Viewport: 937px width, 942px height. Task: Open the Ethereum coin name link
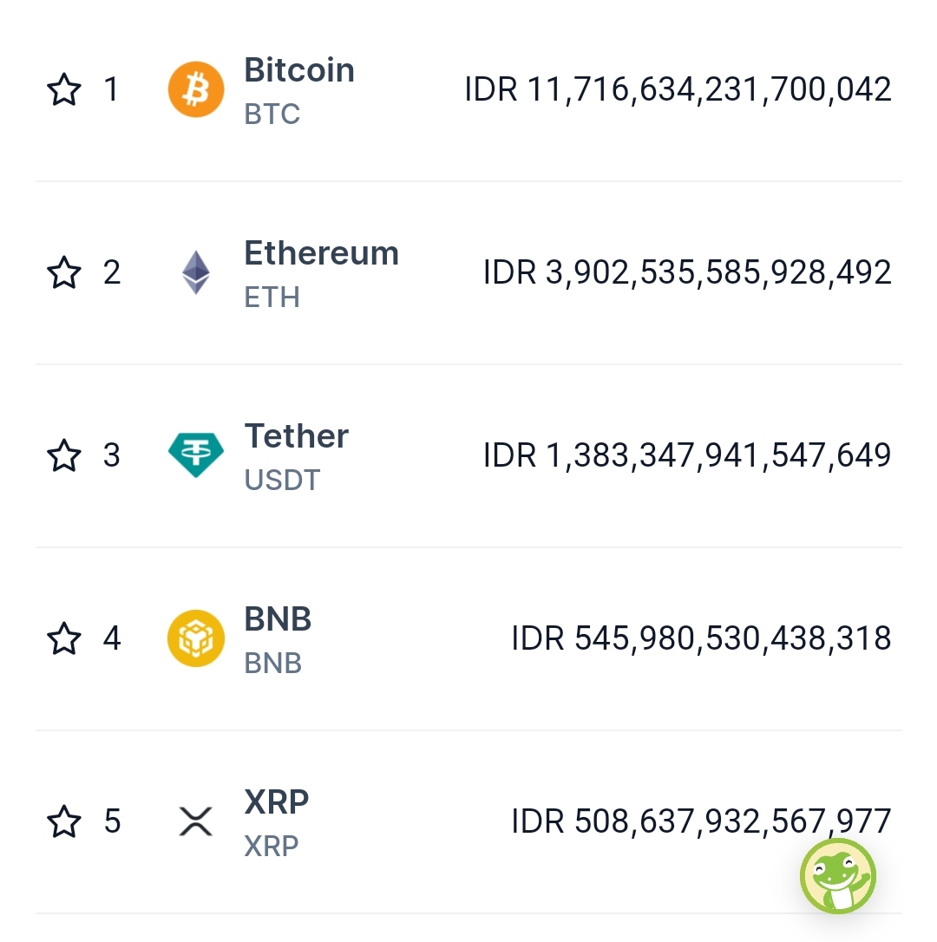[321, 253]
